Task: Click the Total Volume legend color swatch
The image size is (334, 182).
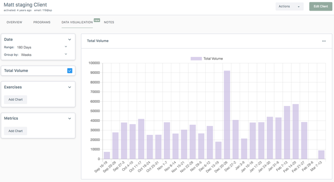Action: tap(196, 58)
